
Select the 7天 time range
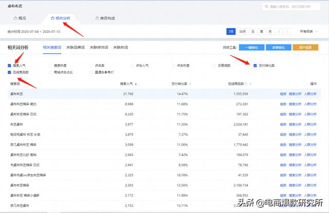coord(231,31)
